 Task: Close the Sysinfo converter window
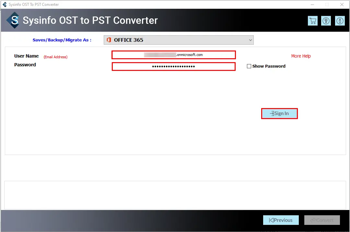click(342, 5)
